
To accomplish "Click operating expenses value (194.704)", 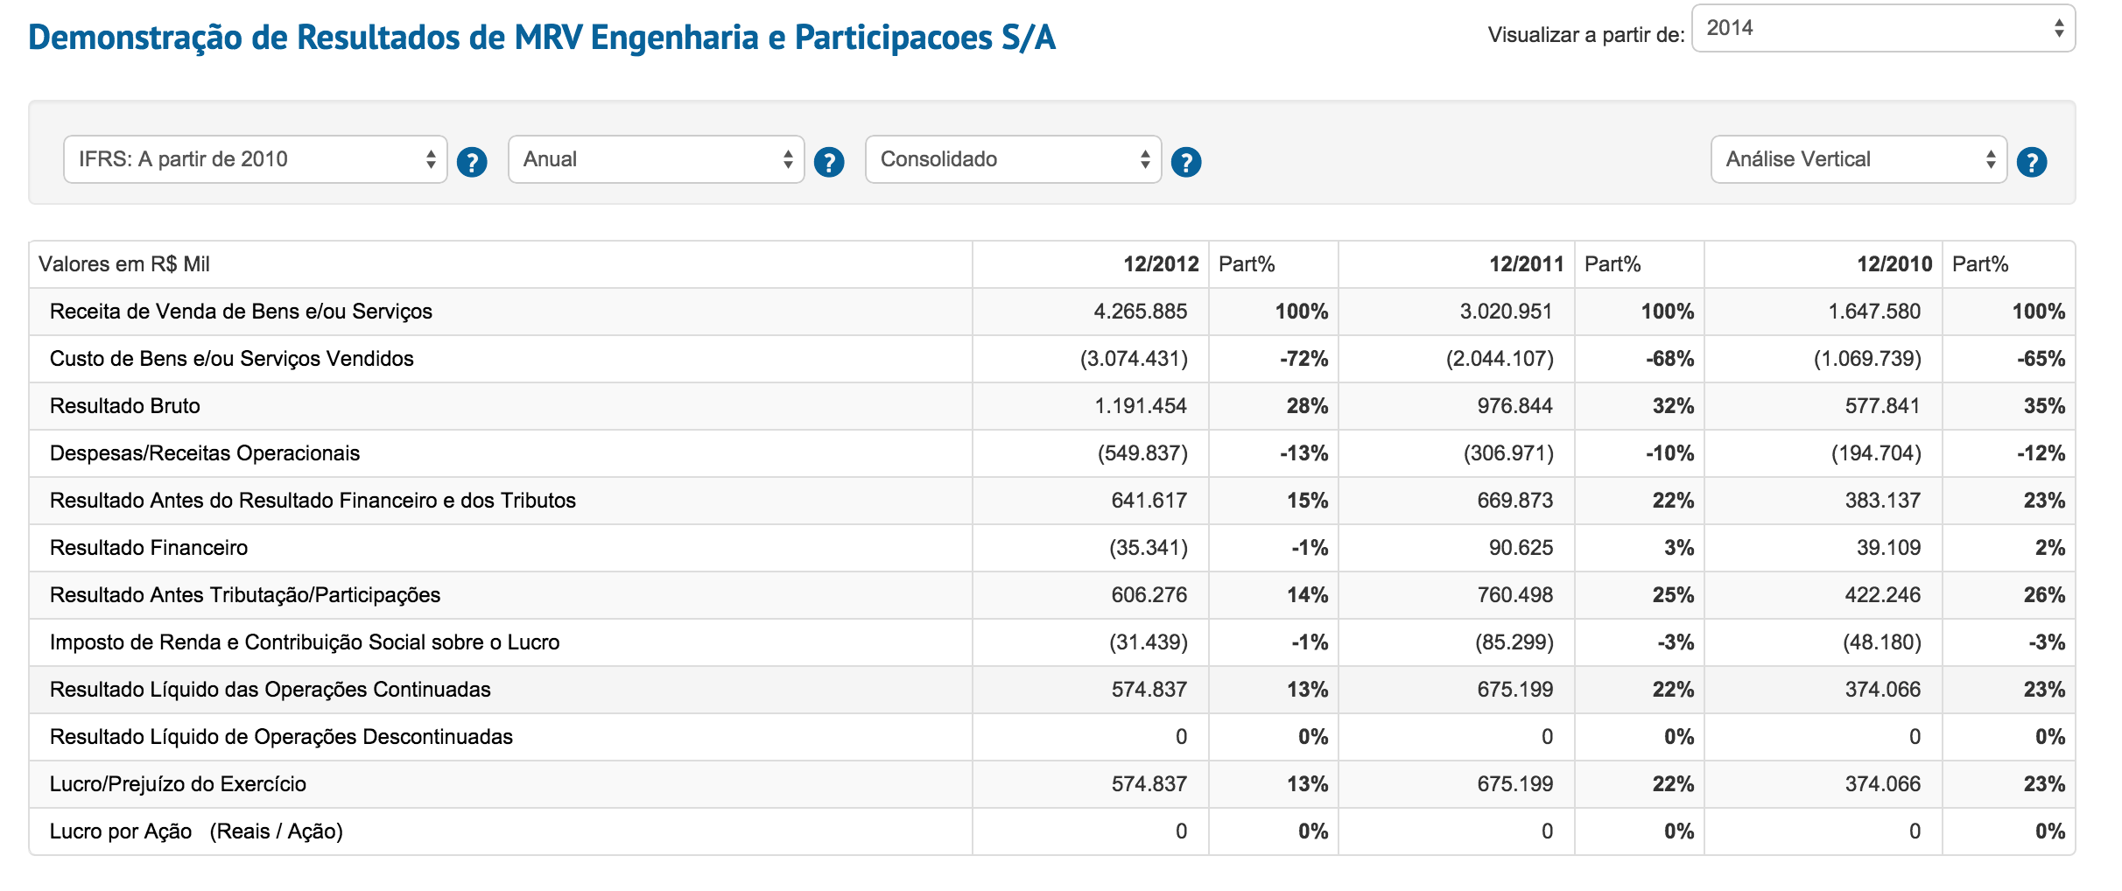I will coord(1876,453).
